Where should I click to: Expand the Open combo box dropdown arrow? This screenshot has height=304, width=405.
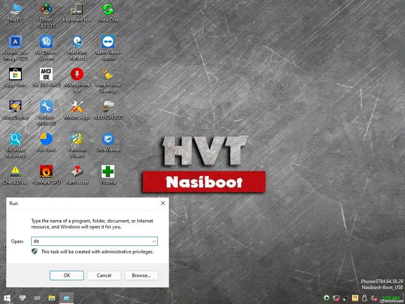[154, 241]
